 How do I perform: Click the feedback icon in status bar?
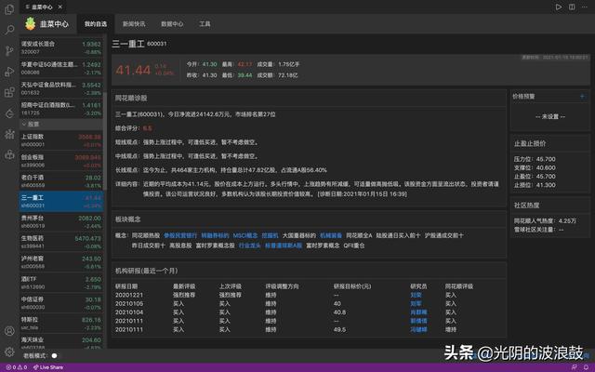(575, 367)
